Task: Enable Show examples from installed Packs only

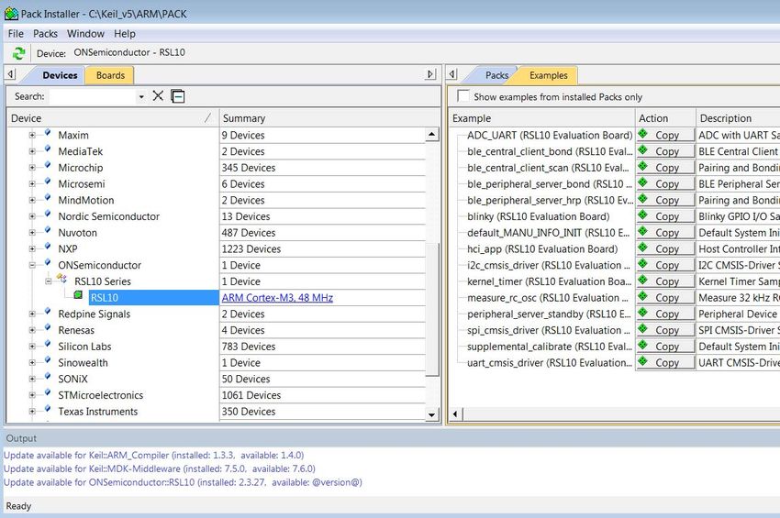Action: pos(463,96)
